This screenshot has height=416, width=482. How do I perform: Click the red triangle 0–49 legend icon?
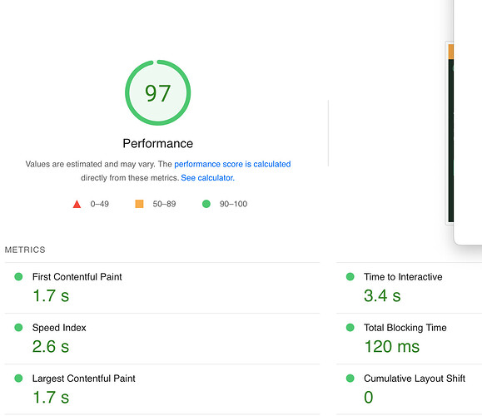[77, 204]
